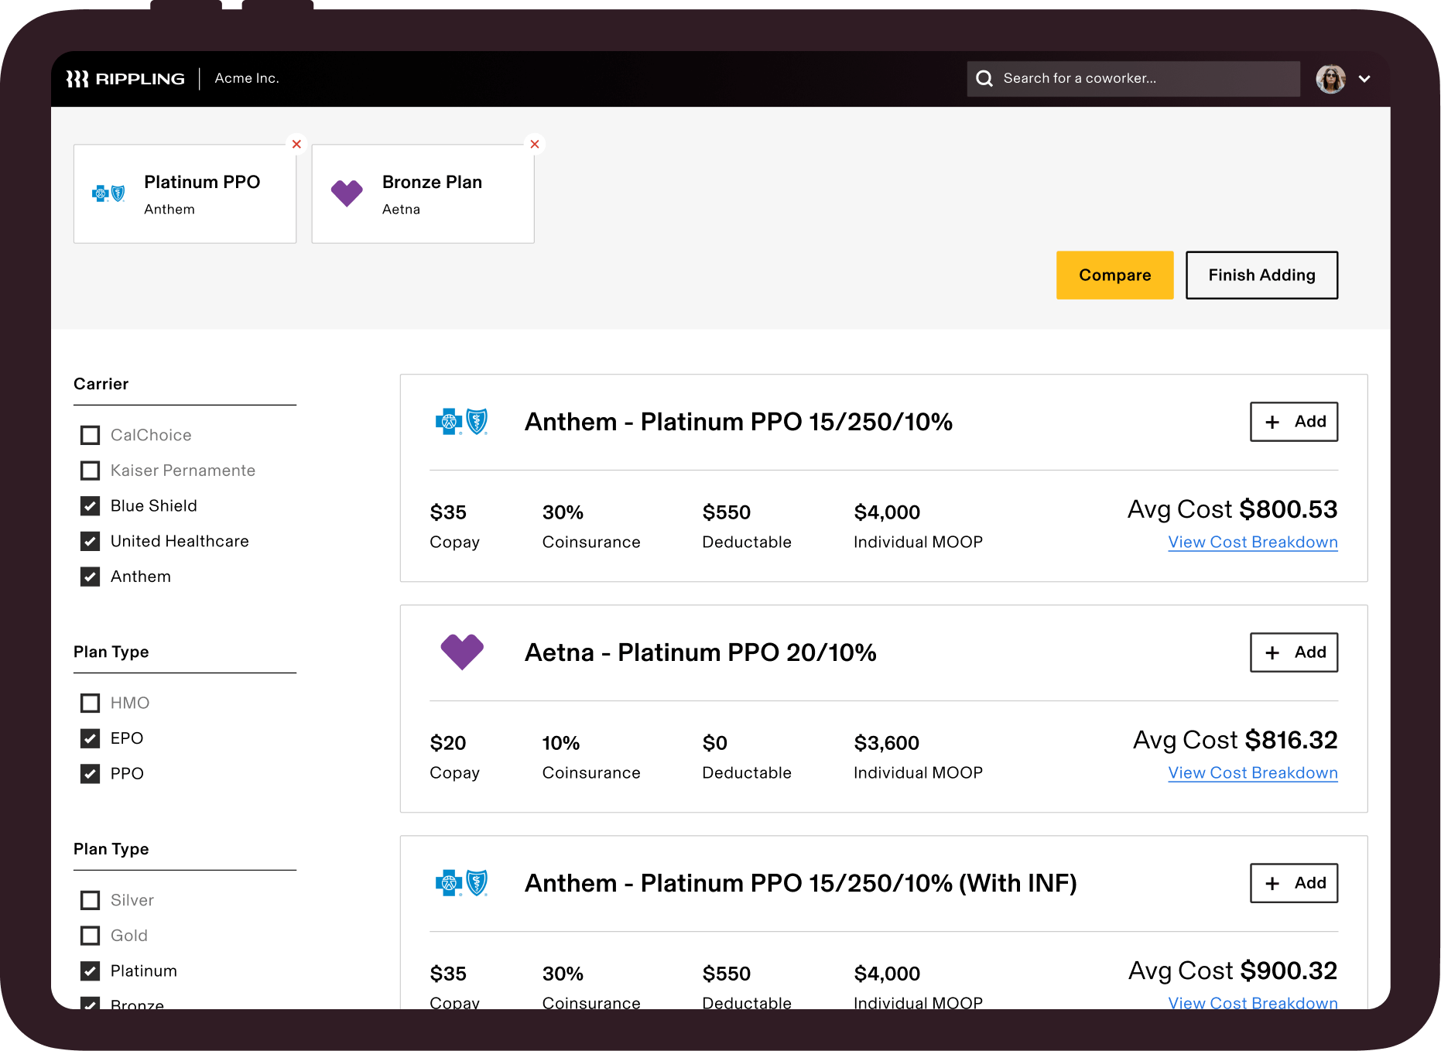
Task: Add Anthem Platinum PPO With INF plan
Action: pyautogui.click(x=1294, y=883)
